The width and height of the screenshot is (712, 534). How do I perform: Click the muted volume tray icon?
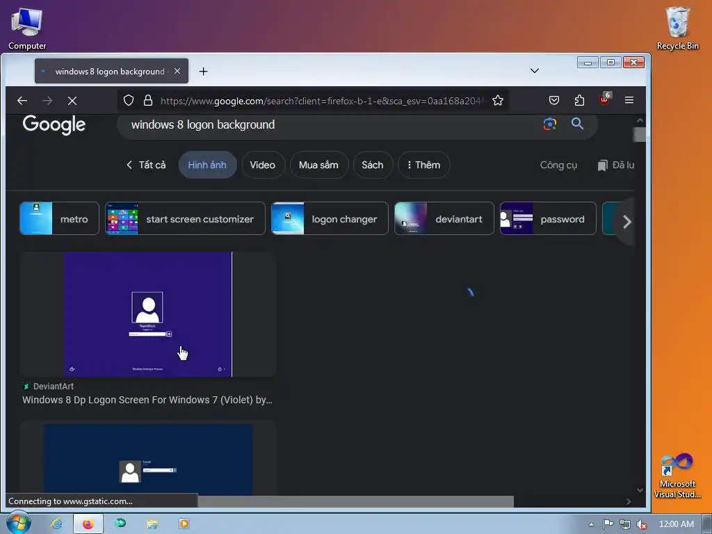point(642,524)
